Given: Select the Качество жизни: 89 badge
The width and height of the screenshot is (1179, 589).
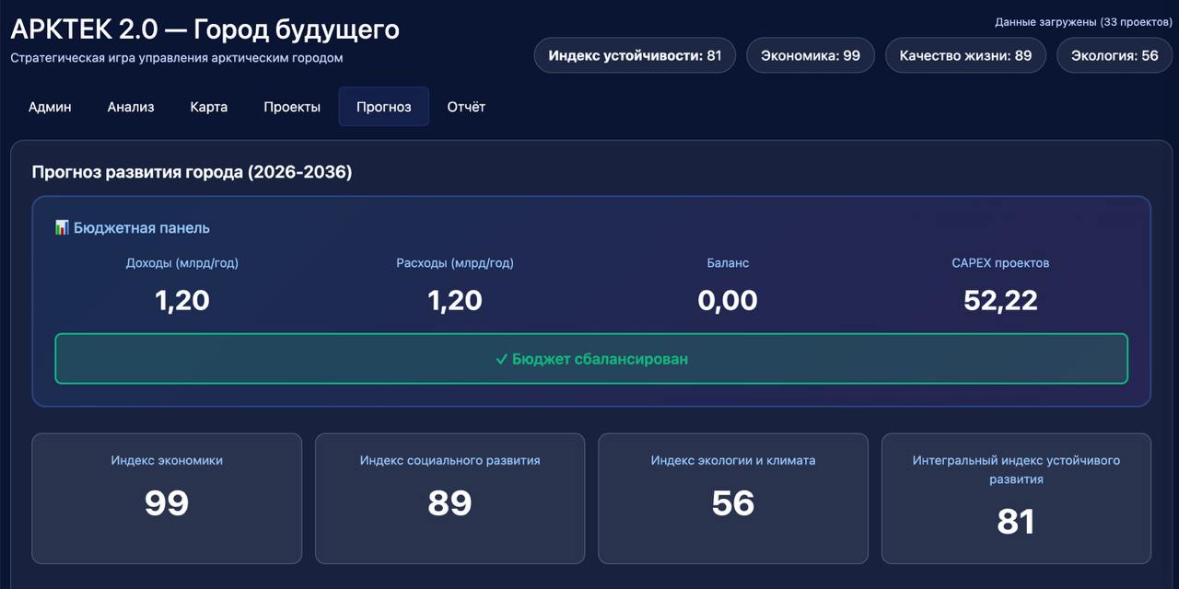Looking at the screenshot, I should tap(965, 55).
